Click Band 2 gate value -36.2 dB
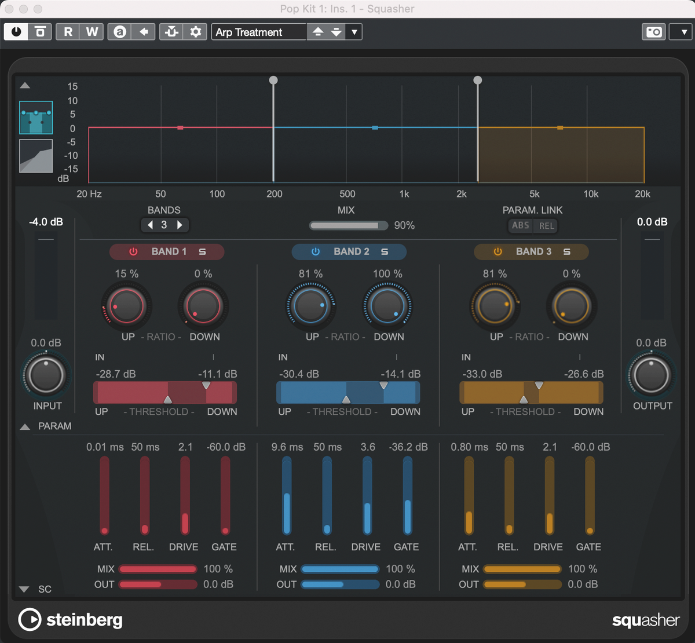 [x=408, y=447]
